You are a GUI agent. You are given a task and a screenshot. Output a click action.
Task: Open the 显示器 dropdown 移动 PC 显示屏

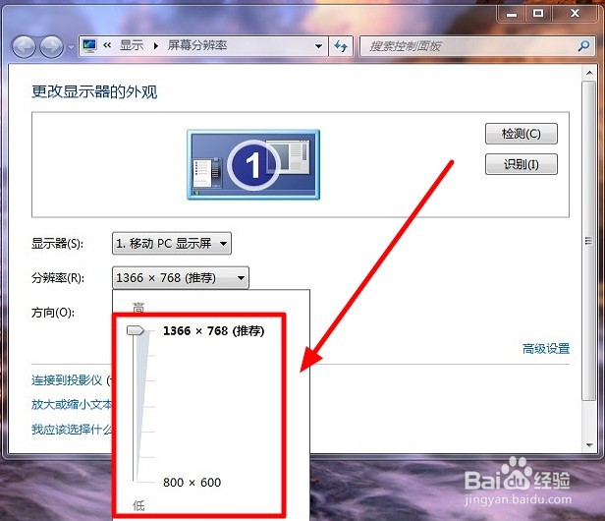coord(172,244)
